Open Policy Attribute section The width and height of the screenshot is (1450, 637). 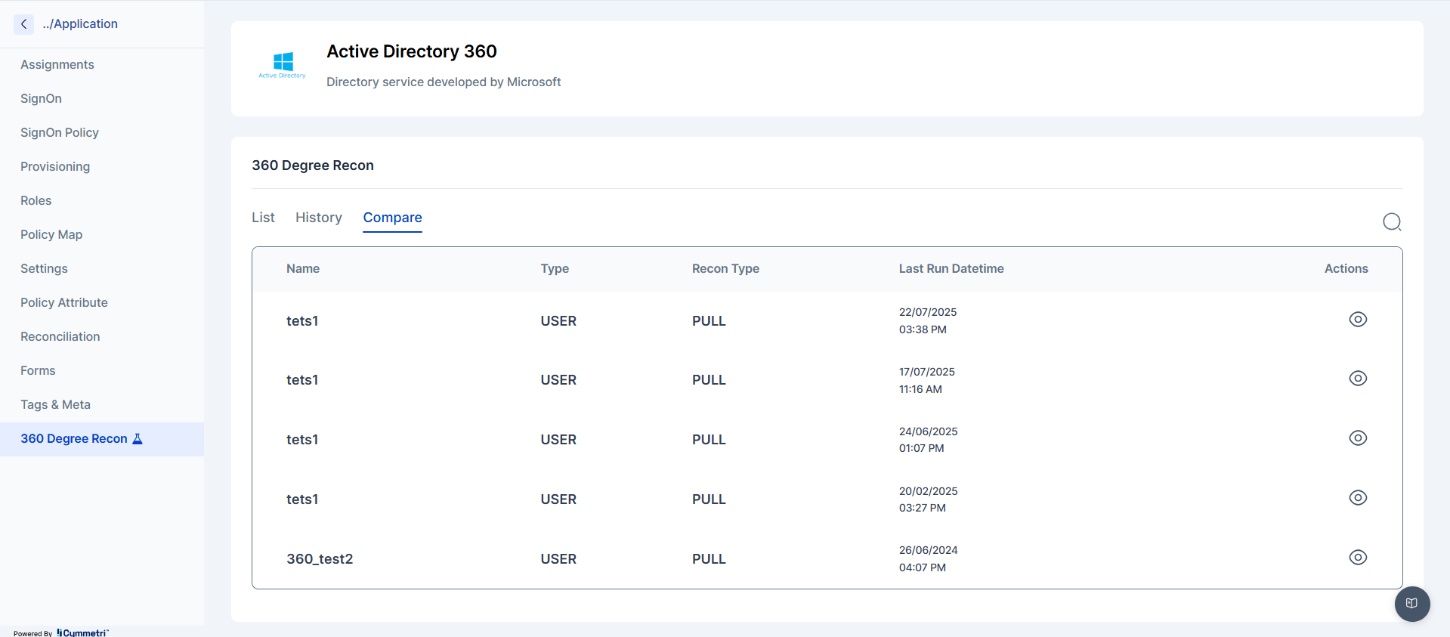[x=64, y=303]
